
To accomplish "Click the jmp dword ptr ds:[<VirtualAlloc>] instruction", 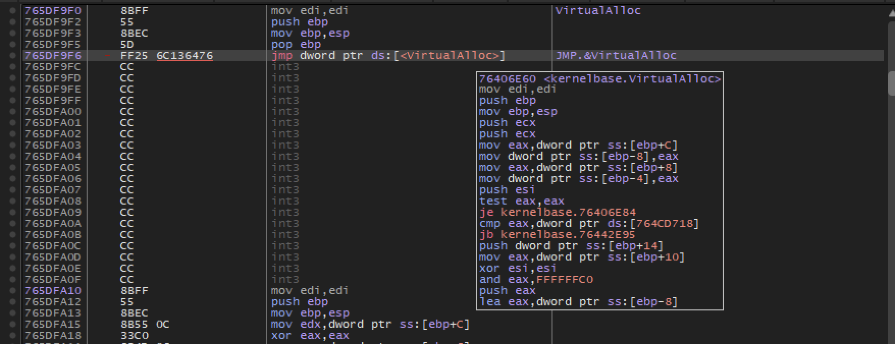I will pyautogui.click(x=388, y=55).
